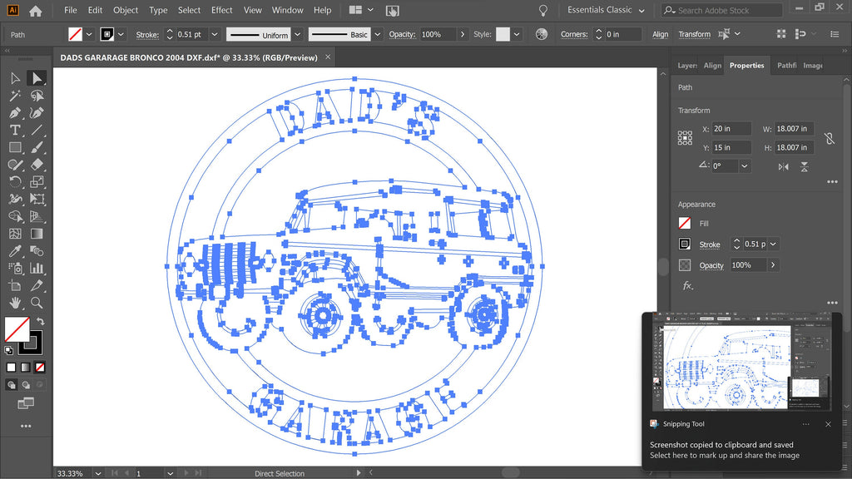Viewport: 852px width, 479px height.
Task: Flip selection along horizontal axis
Action: (783, 166)
